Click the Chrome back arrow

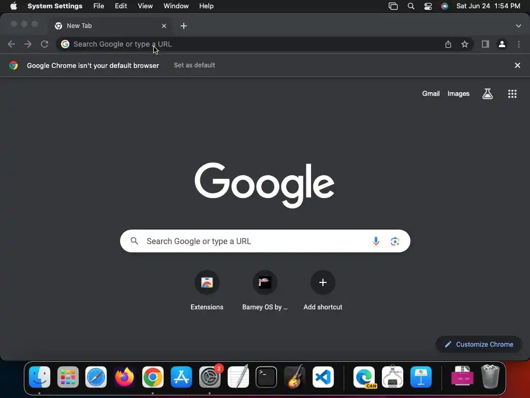[11, 44]
